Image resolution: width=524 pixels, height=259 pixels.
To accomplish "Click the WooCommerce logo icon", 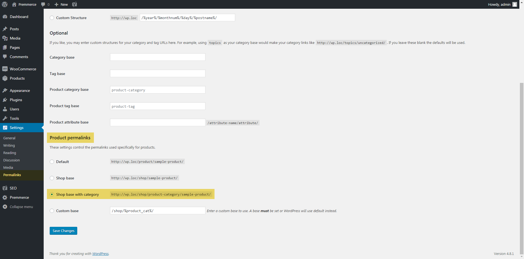I will [5, 69].
